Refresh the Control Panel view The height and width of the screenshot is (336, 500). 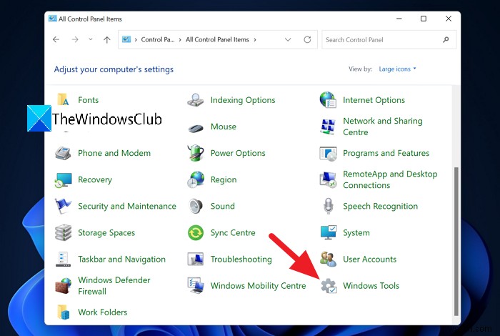point(307,39)
